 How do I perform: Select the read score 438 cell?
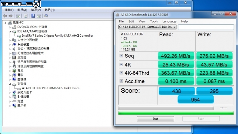177,91
